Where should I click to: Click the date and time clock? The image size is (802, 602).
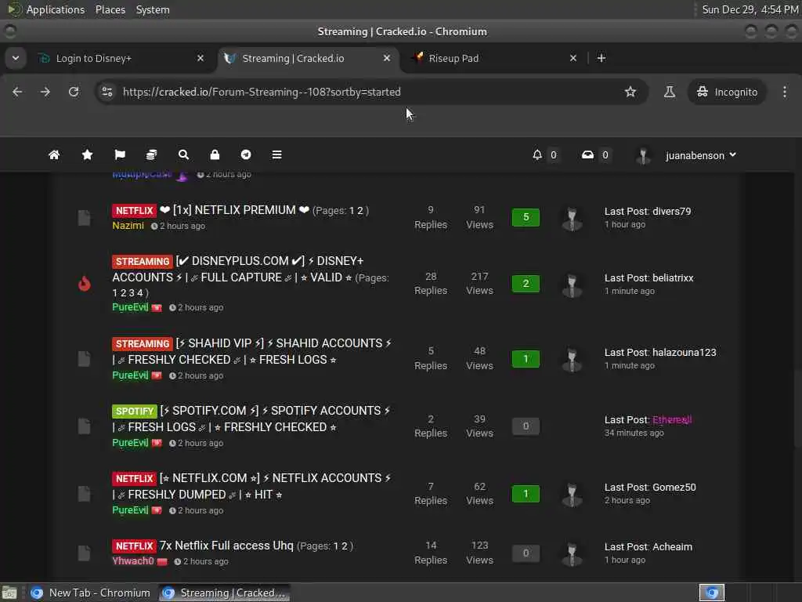[x=750, y=9]
